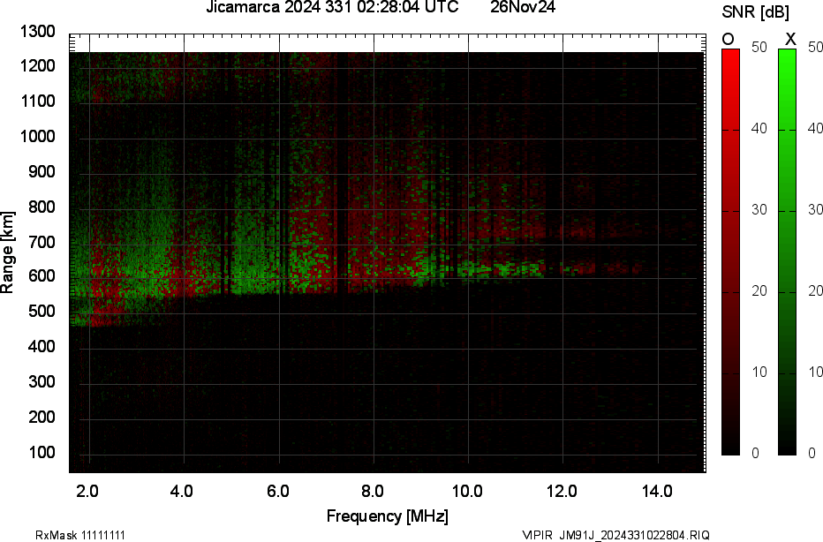Click the '0' label on O colorbar
The image size is (823, 542).
[755, 454]
